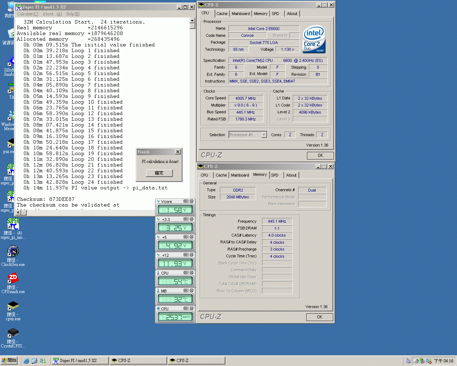
Task: Switch to About tab in upper CPU-Z
Action: click(x=292, y=14)
